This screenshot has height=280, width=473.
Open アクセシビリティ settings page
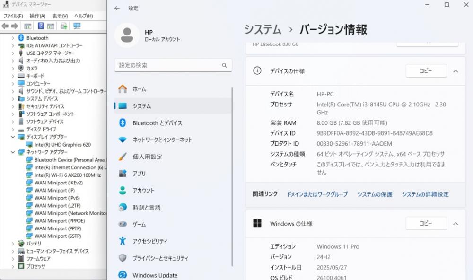click(173, 241)
